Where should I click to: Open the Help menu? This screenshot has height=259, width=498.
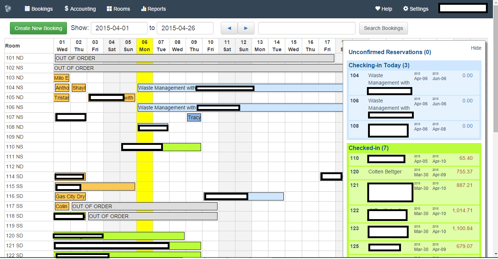pos(384,9)
